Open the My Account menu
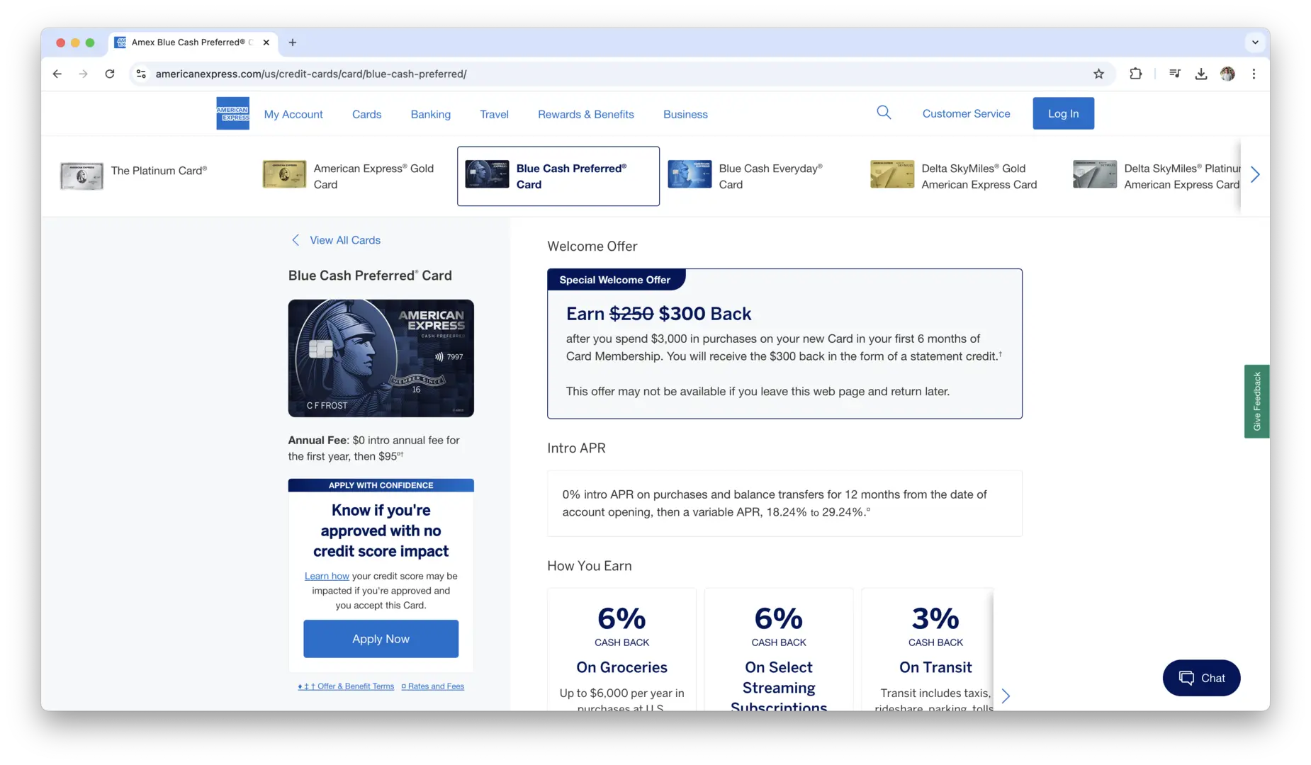The height and width of the screenshot is (765, 1311). (293, 114)
